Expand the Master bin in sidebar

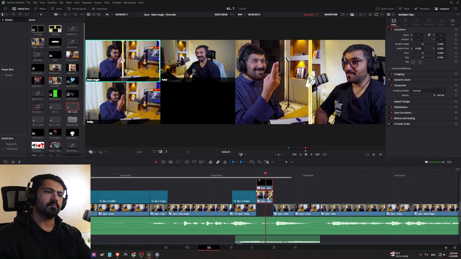3,20
